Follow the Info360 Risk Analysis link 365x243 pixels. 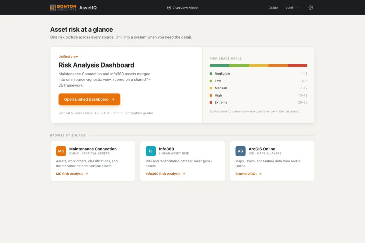pos(165,174)
